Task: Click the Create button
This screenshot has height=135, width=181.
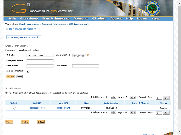Action: click(9, 122)
